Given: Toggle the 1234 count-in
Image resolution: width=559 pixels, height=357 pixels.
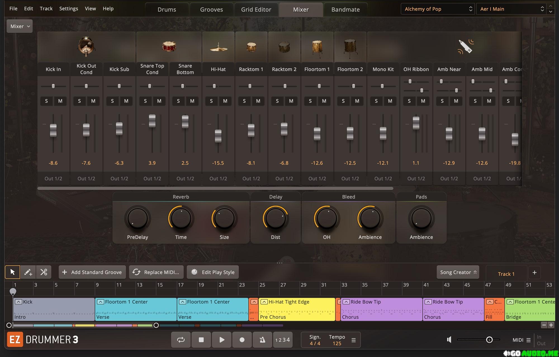Looking at the screenshot, I should click(x=283, y=340).
